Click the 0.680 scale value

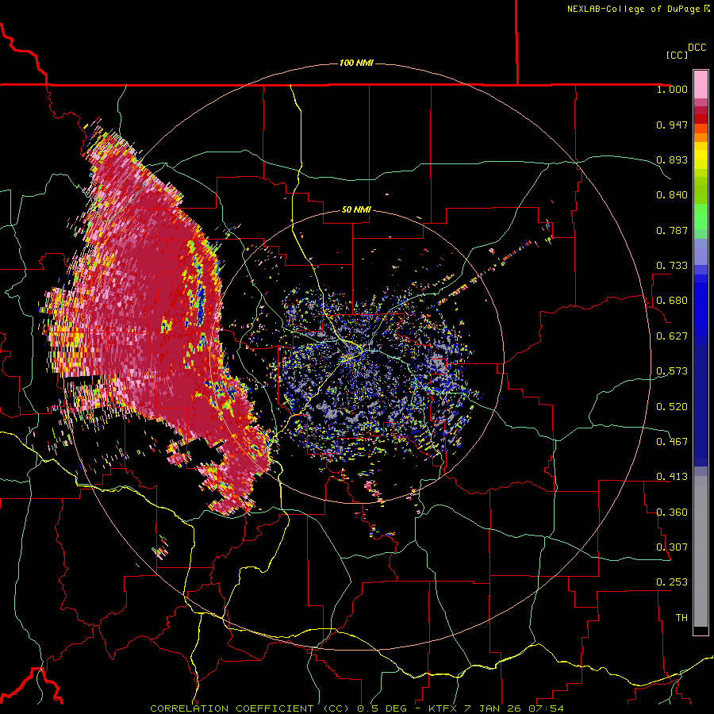tap(672, 301)
